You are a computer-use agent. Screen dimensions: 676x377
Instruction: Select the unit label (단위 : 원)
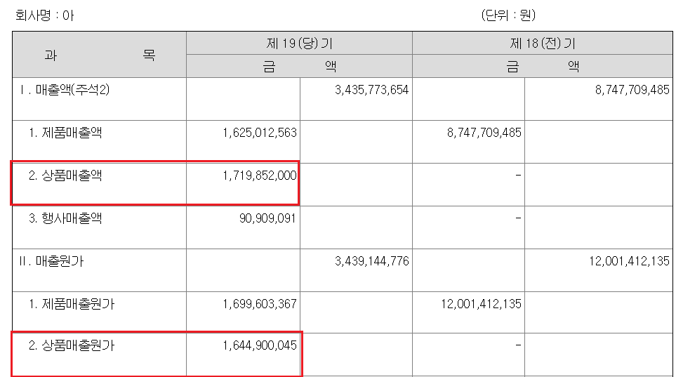(508, 15)
